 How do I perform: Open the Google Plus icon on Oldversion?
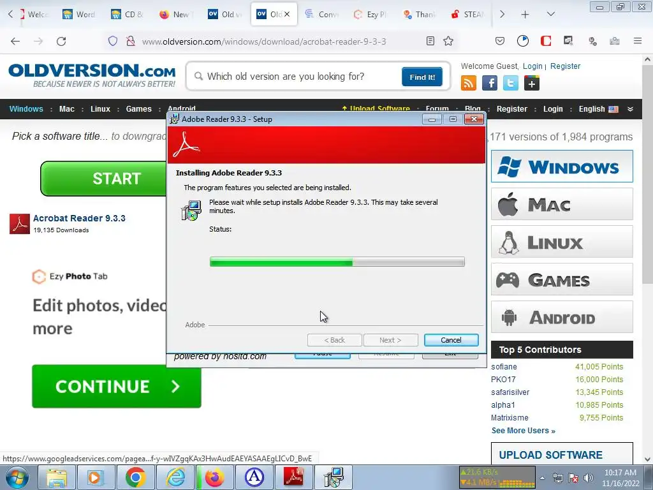click(532, 83)
